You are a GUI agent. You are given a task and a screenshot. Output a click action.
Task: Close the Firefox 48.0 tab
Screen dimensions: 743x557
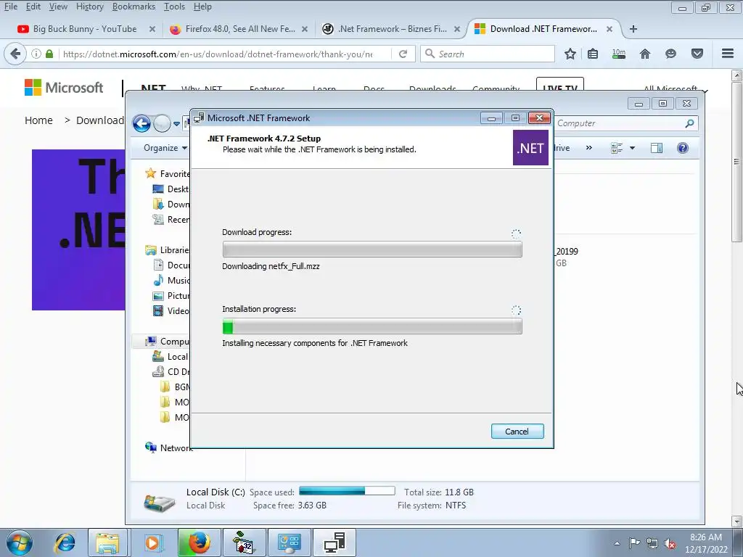point(305,29)
